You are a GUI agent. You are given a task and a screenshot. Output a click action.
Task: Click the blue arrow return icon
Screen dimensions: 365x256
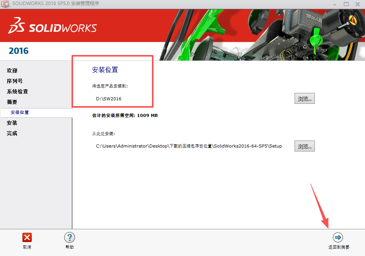tap(338, 237)
